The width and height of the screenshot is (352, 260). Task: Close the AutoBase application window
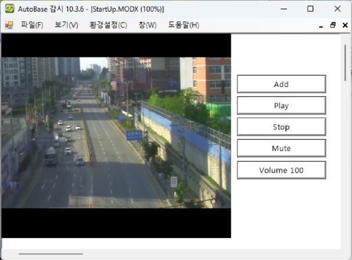coord(337,9)
